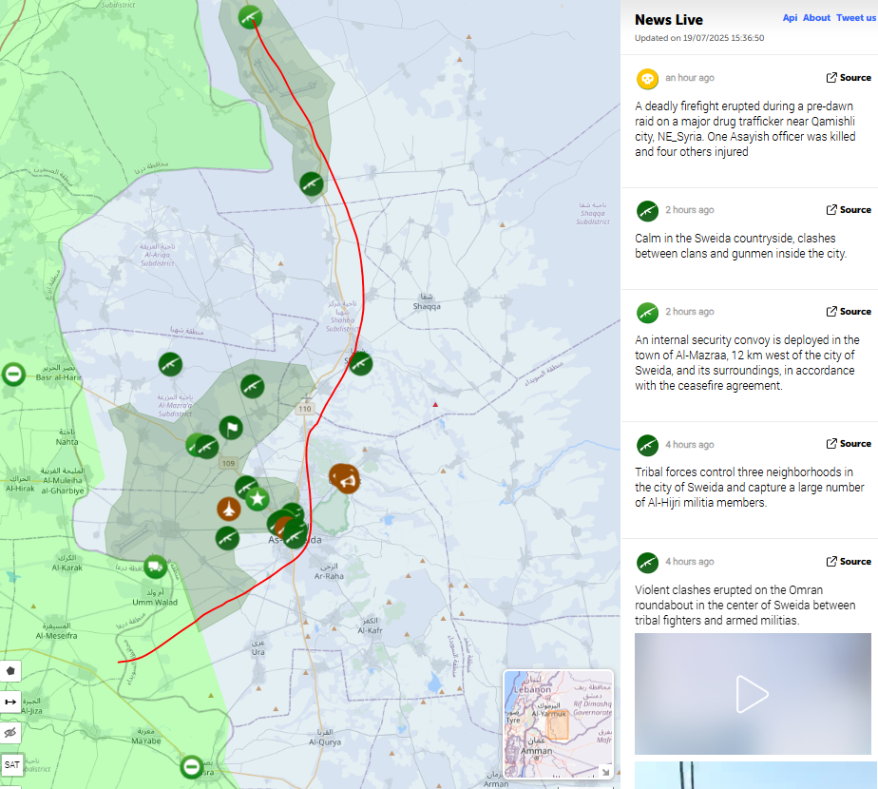Open the Tweet us link
The width and height of the screenshot is (878, 789).
(855, 18)
